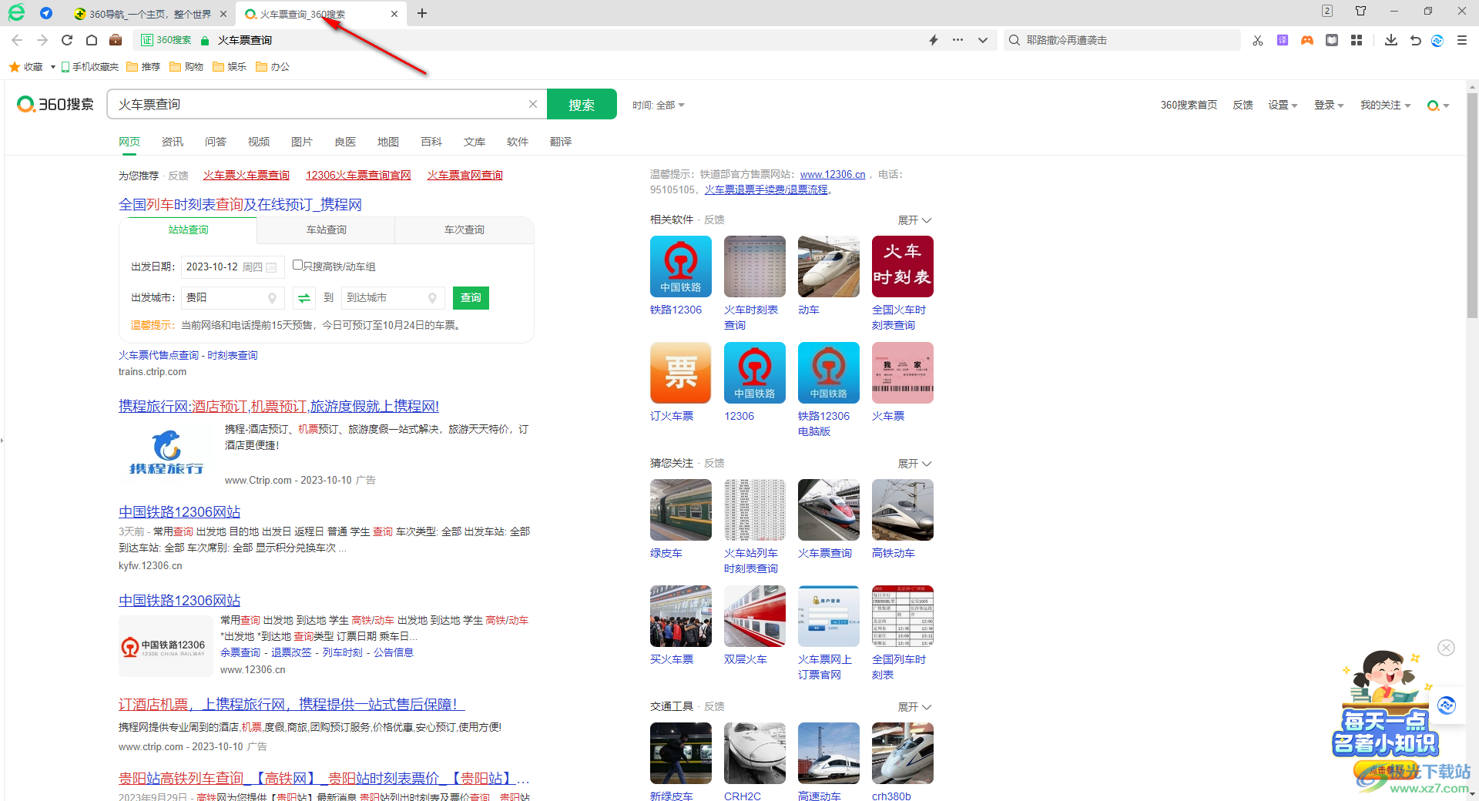
Task: Click the green 查询 button
Action: [x=471, y=298]
